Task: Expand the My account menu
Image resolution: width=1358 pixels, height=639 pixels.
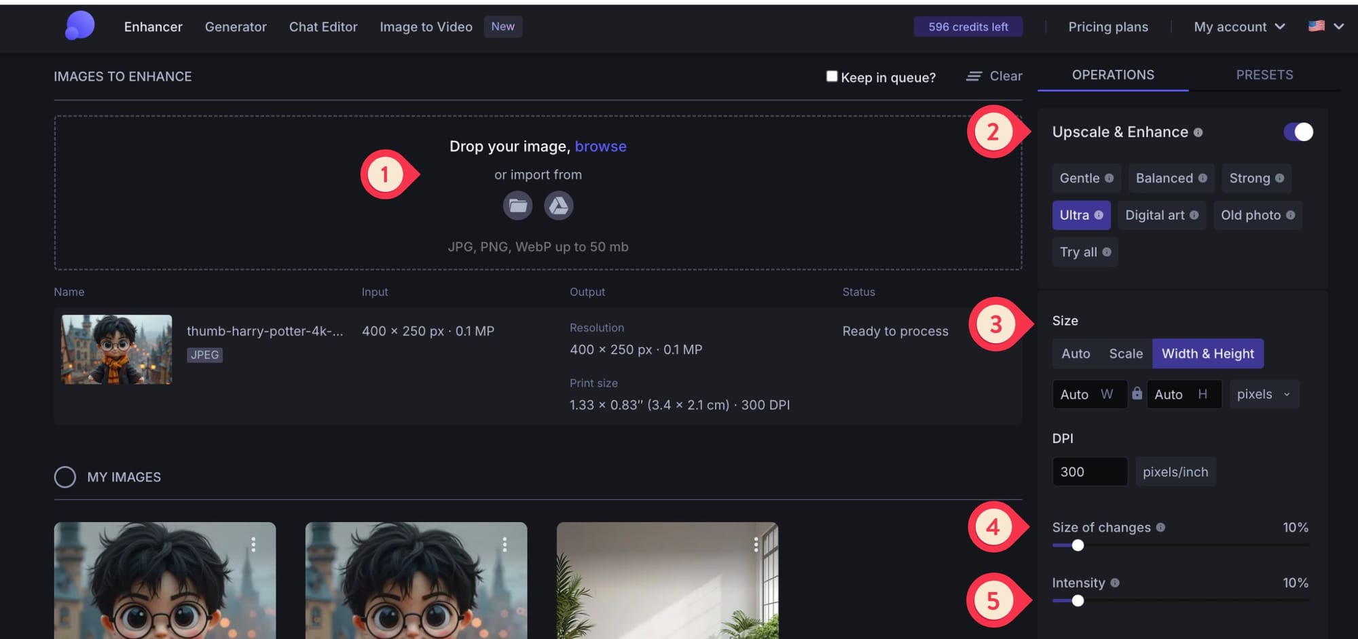Action: tap(1237, 26)
